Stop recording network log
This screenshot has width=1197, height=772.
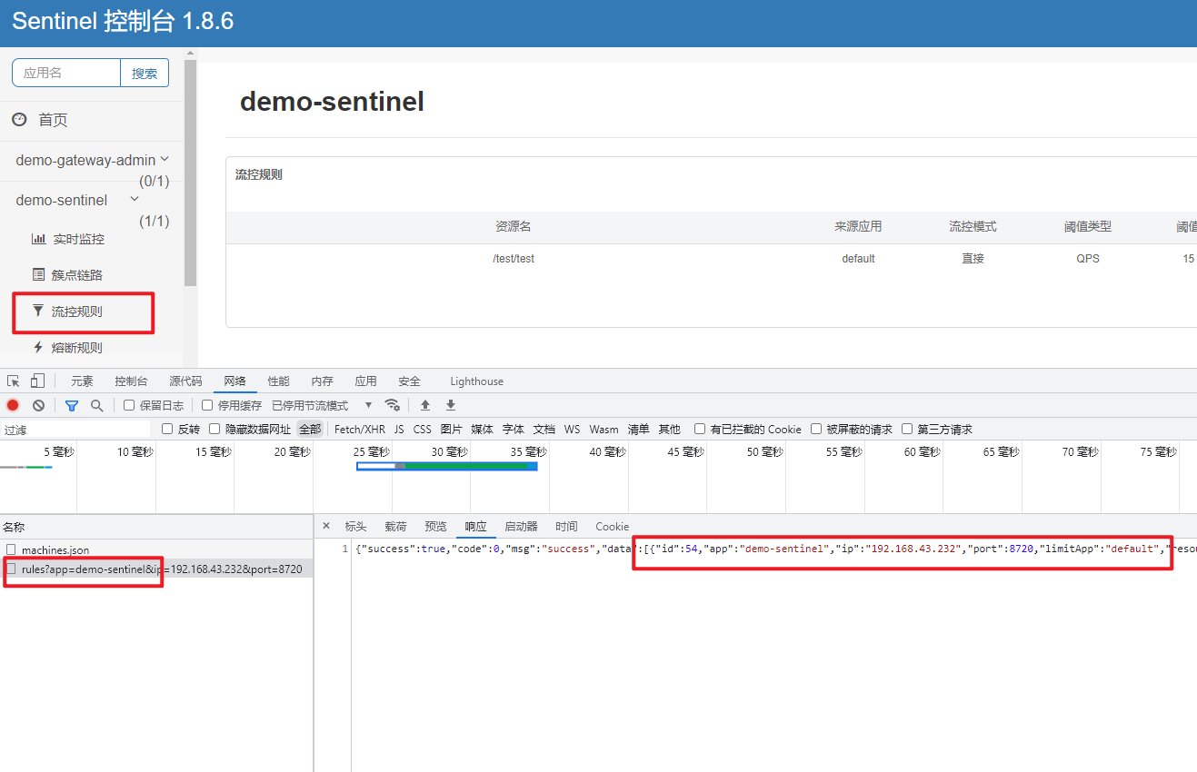[13, 405]
